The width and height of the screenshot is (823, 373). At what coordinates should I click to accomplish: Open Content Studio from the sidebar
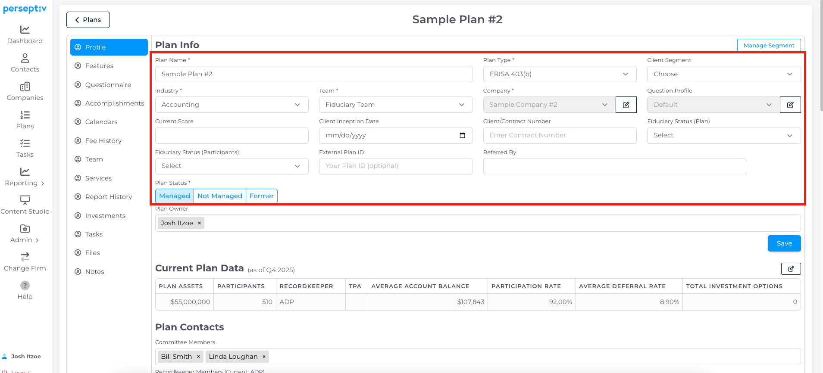tap(25, 205)
